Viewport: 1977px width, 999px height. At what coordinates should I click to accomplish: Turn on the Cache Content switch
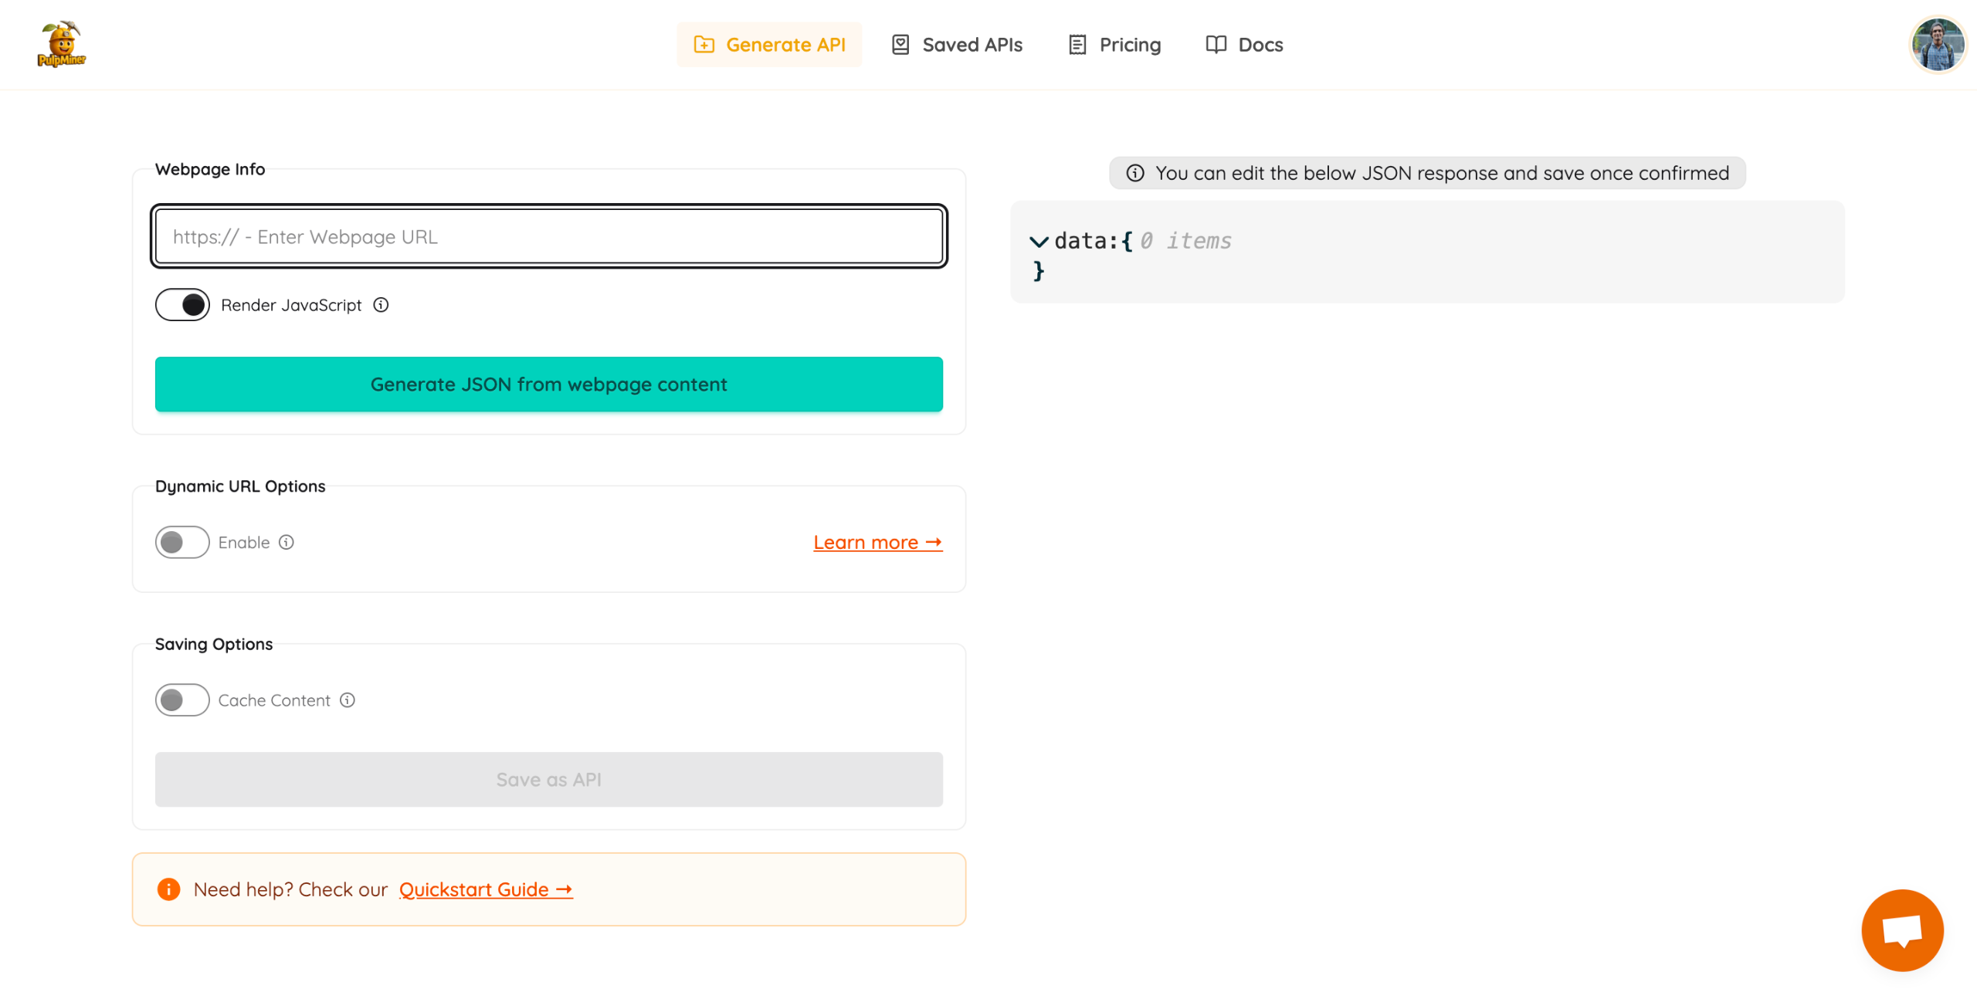tap(182, 699)
